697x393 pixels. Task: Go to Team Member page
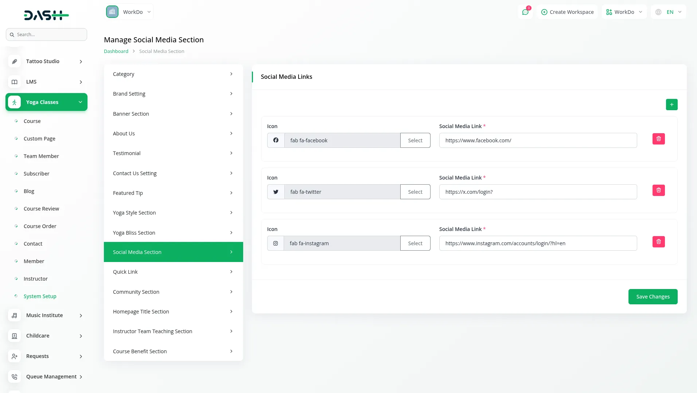41,156
